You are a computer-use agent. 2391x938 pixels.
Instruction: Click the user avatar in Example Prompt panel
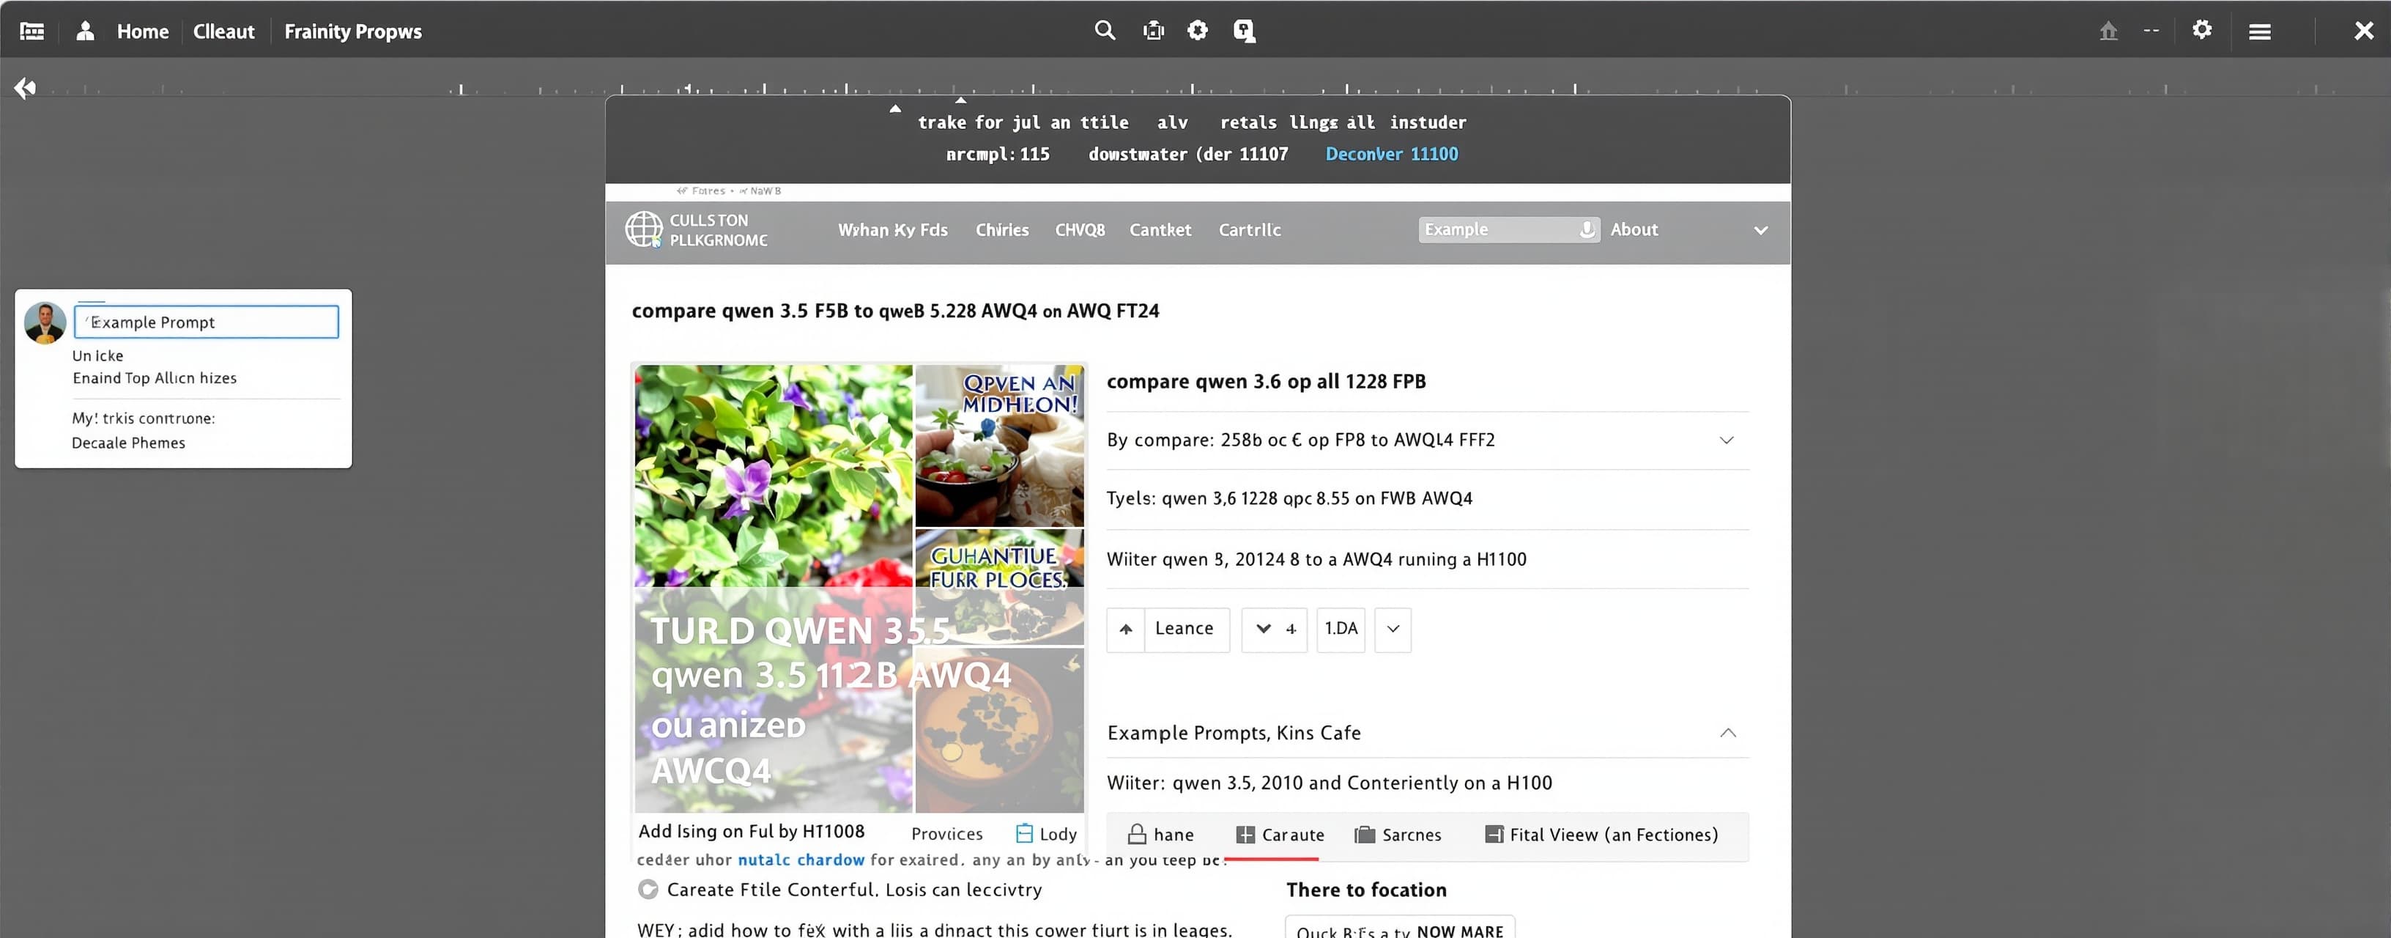pos(45,323)
